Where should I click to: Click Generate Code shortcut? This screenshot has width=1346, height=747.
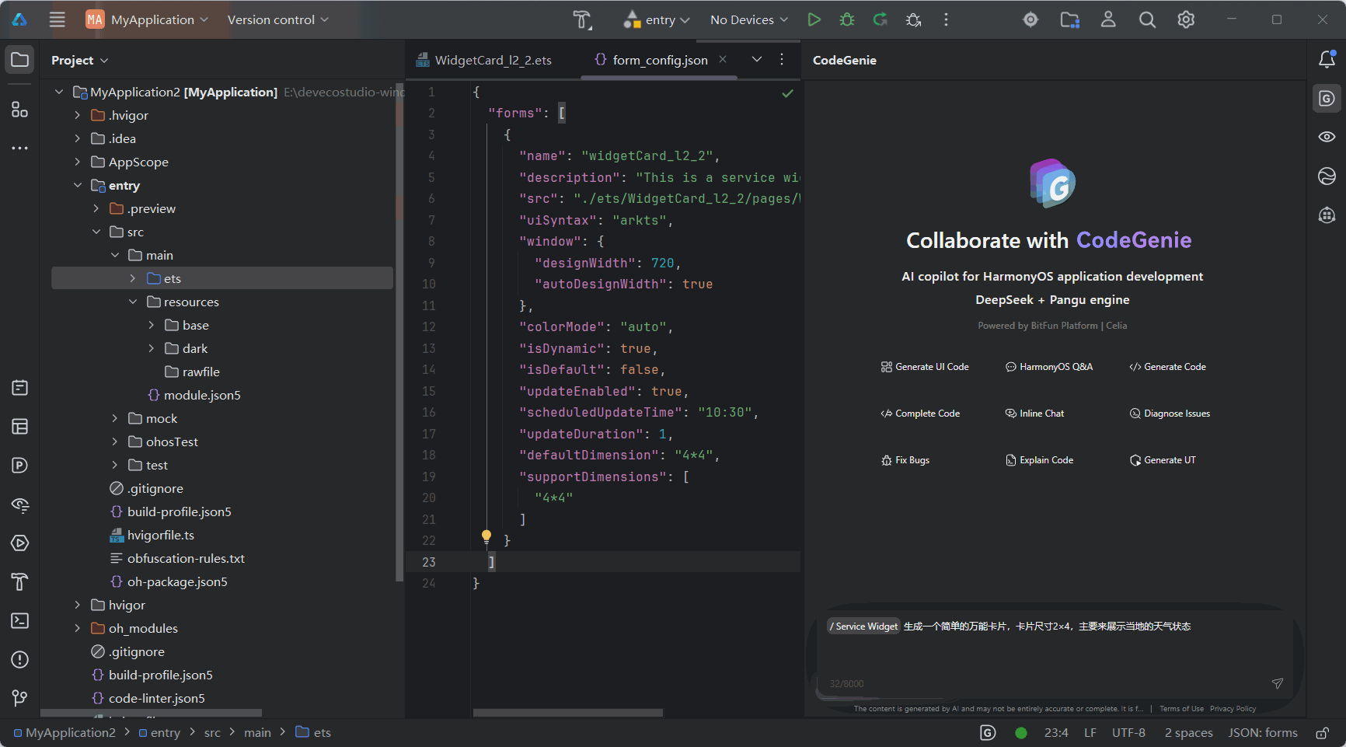pos(1167,367)
